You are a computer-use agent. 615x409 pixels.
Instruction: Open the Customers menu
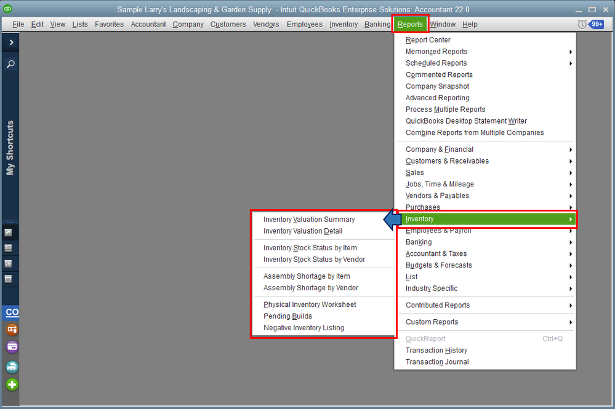(228, 24)
